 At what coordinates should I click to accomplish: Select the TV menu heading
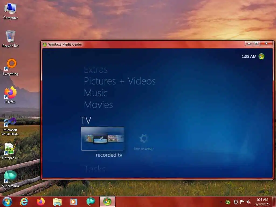coord(86,120)
